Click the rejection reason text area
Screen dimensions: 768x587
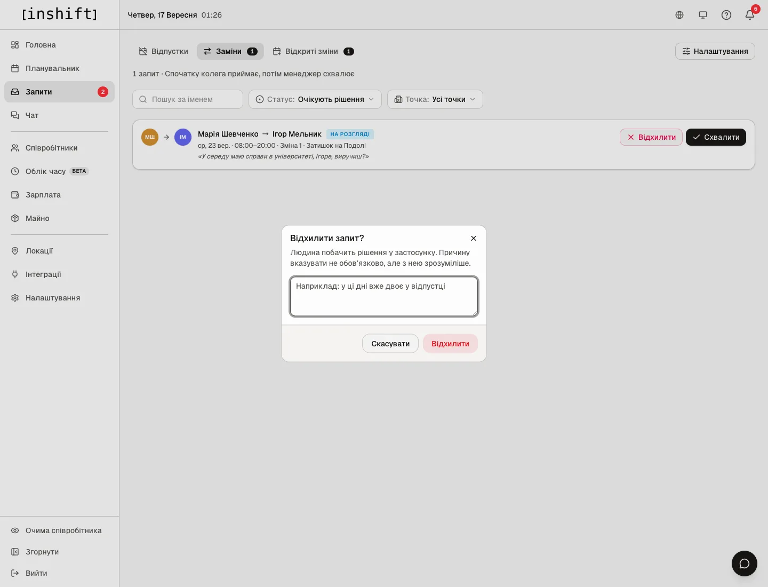(384, 296)
